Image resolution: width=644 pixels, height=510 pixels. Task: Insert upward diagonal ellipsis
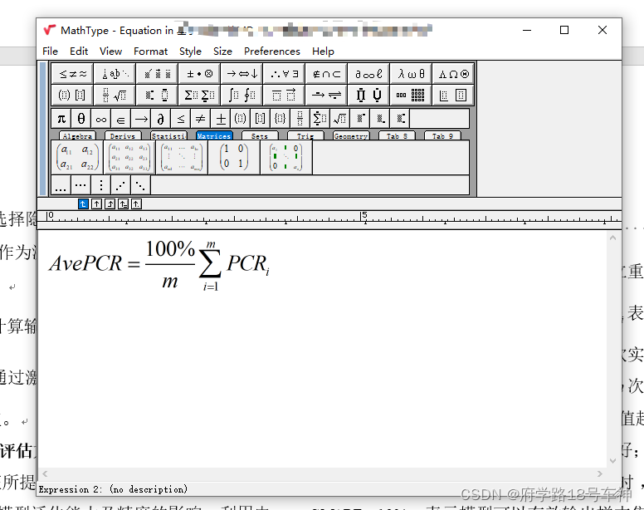pyautogui.click(x=121, y=185)
